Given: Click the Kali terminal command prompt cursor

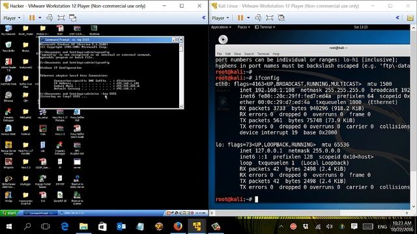Looking at the screenshot, I should 256,200.
